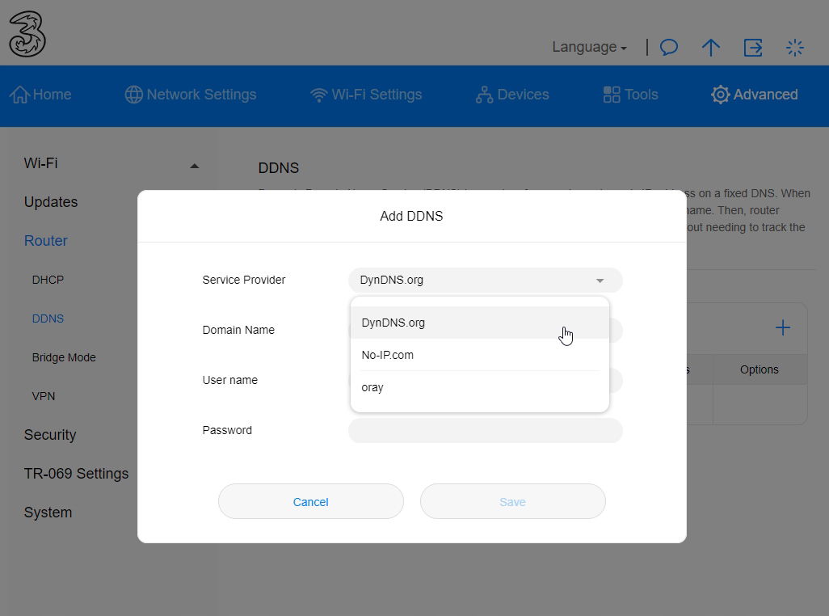Click the Service Provider label

tap(244, 280)
